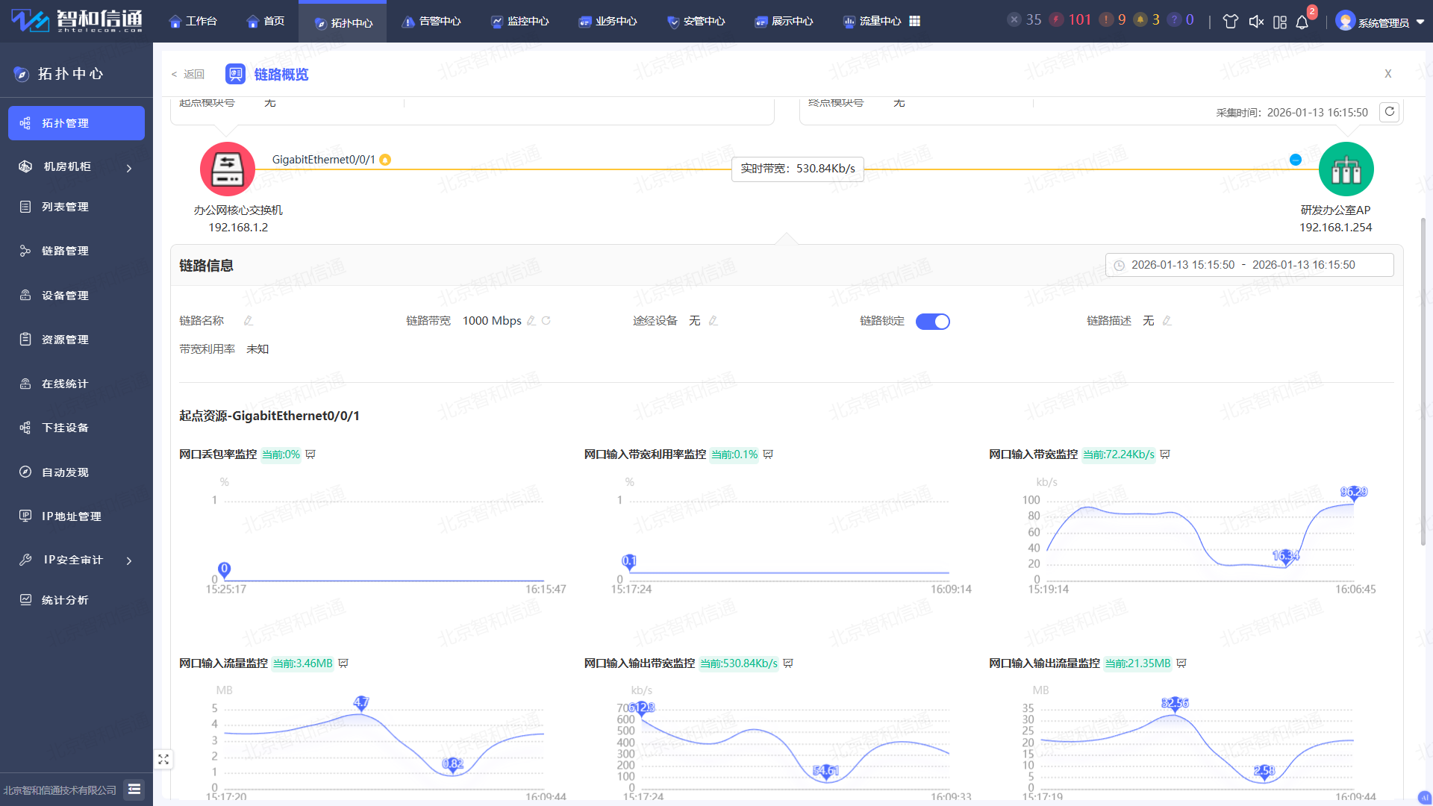Edit the link bandwidth with the pencil icon

click(531, 321)
